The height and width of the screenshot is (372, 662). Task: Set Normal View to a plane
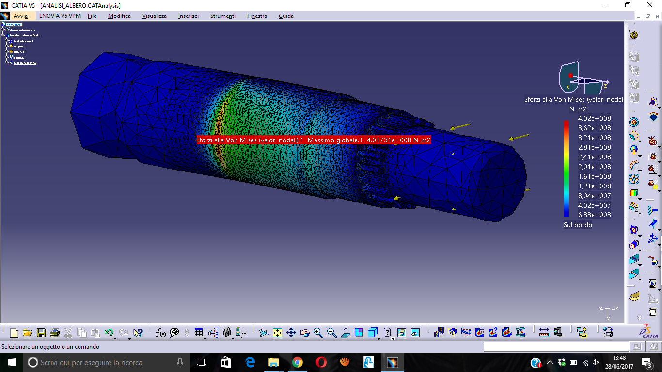(x=345, y=333)
